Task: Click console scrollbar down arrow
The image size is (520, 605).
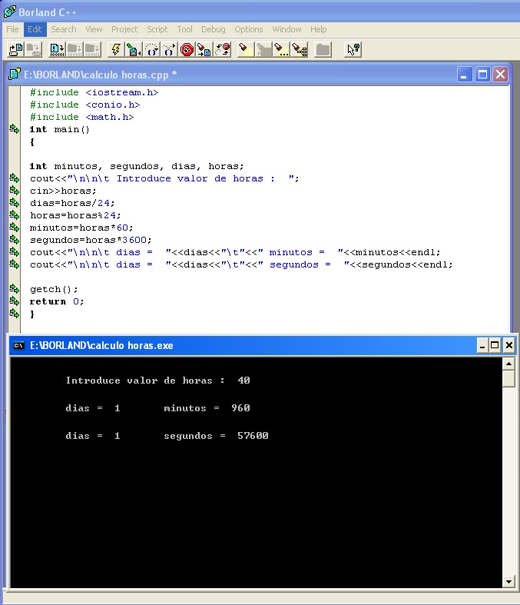Action: point(508,581)
